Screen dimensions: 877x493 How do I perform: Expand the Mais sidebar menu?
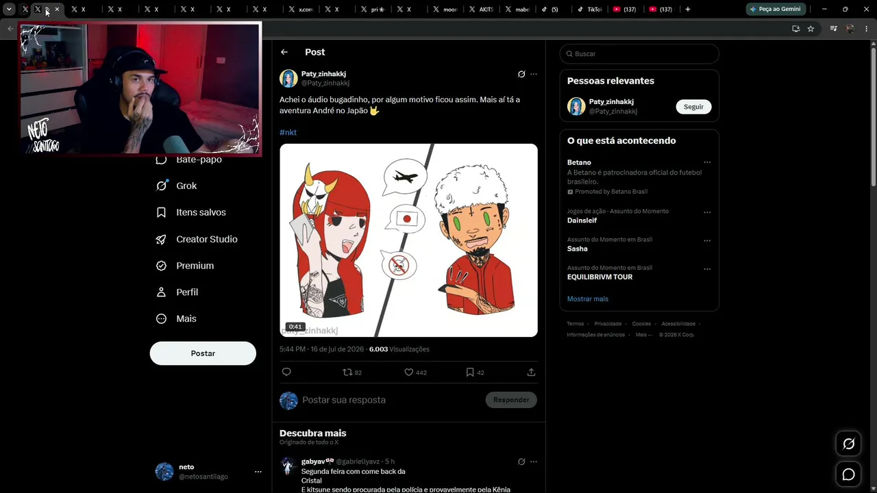coord(176,318)
